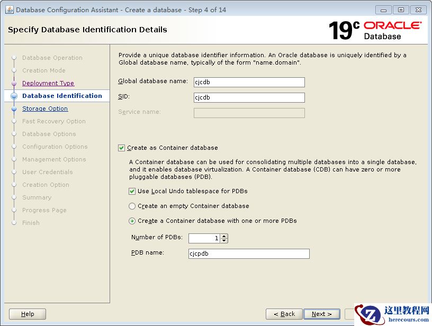The width and height of the screenshot is (432, 326).
Task: Click the Deployment Type step bullet
Action: point(14,84)
